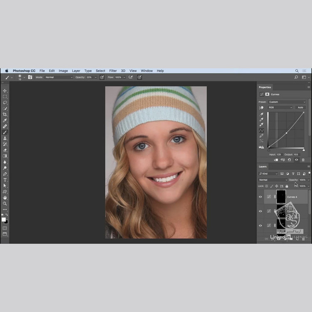Hide the Curves 4 layer
Screen dimensions: 312x312
tap(260, 197)
